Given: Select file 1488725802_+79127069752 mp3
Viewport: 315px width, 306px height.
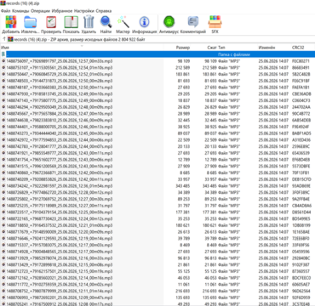Looking at the screenshot, I should point(60,199).
